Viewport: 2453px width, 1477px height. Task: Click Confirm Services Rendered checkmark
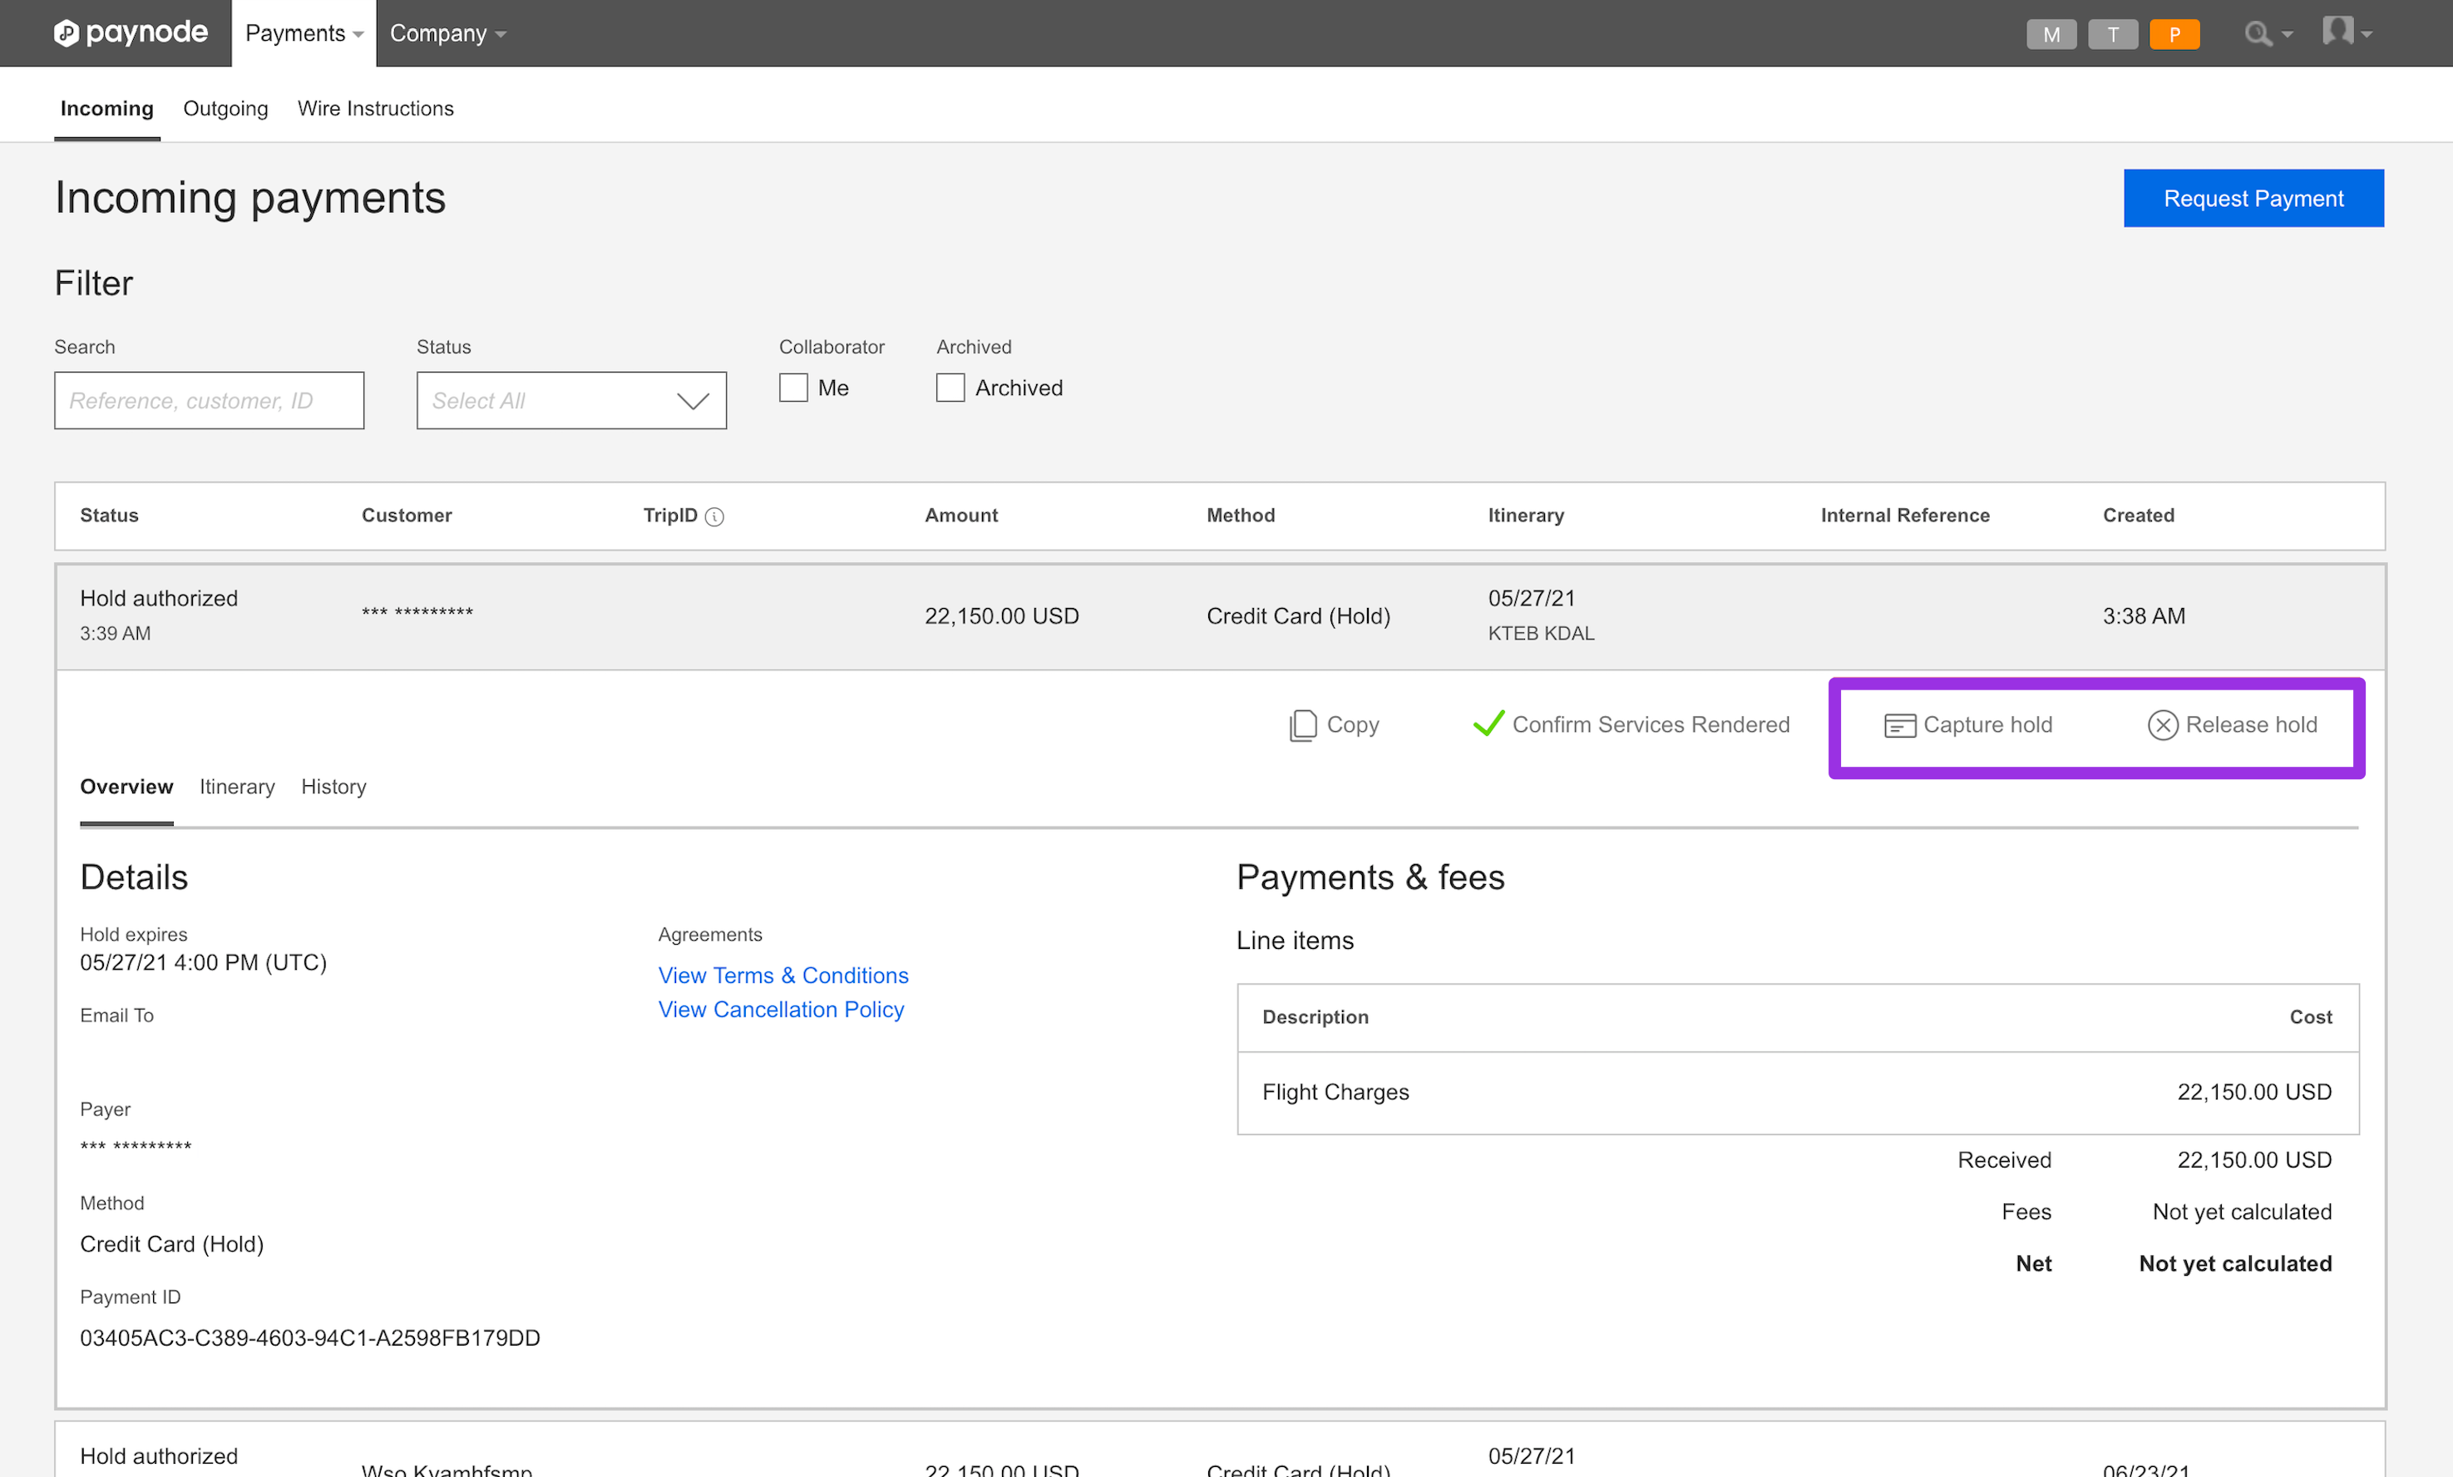point(1488,724)
